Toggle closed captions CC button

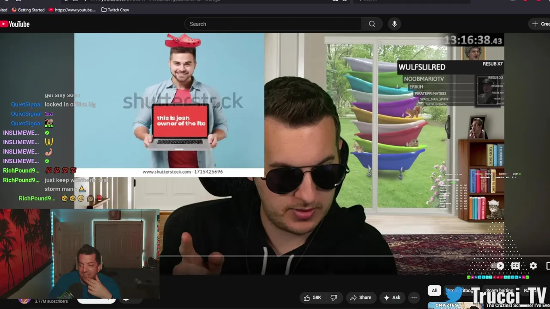pyautogui.click(x=516, y=266)
